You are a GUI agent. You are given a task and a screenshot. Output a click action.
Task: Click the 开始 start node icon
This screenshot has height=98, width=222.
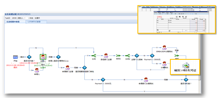click(x=15, y=57)
